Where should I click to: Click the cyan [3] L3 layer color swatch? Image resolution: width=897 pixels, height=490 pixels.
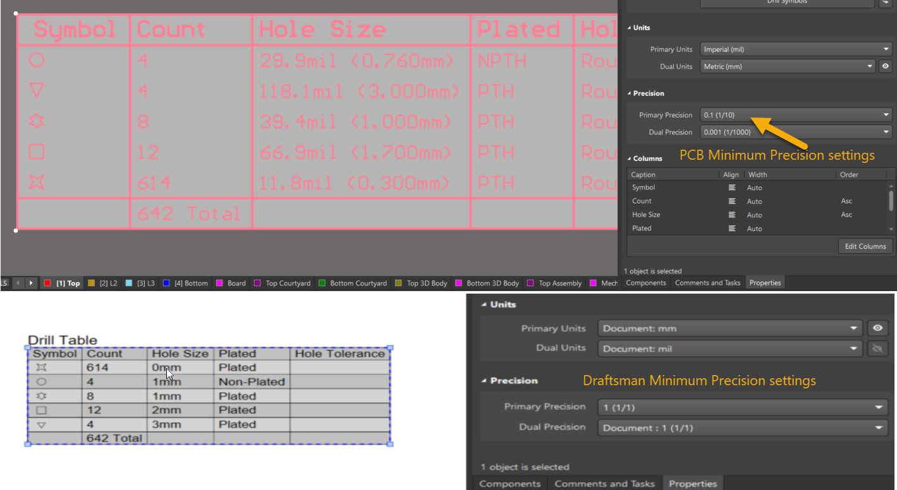coord(129,284)
